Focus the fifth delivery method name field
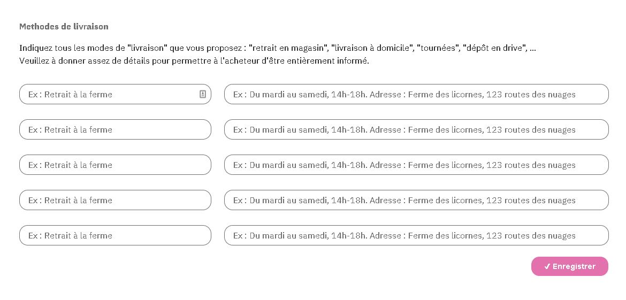Screen dimensions: 626x300 pyautogui.click(x=115, y=235)
